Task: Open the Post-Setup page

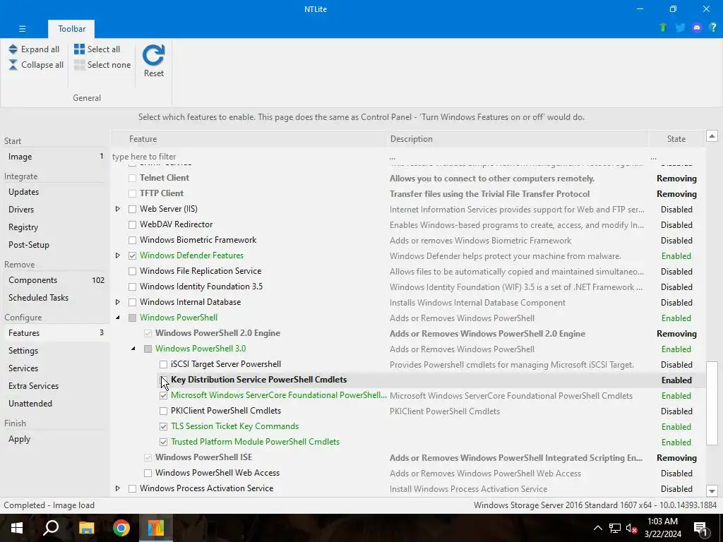Action: point(55,245)
